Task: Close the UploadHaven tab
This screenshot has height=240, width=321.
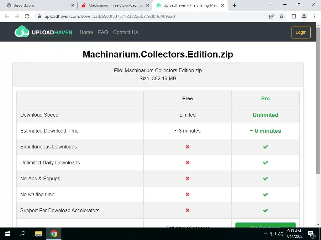Action: (223, 6)
